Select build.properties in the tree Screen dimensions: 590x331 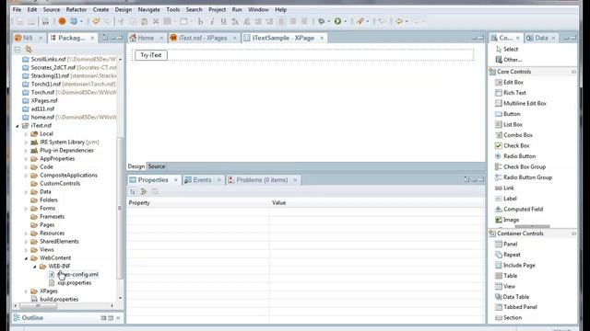(55, 300)
